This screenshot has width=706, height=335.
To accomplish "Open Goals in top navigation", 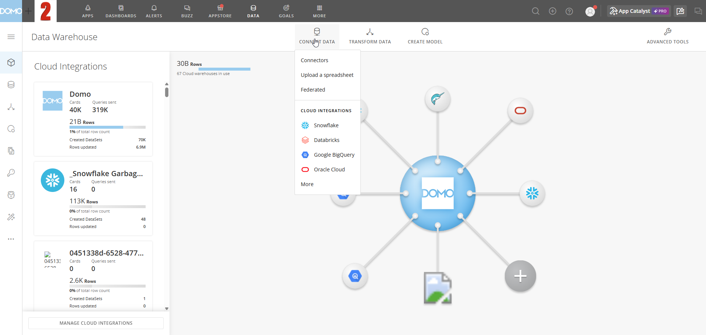I will [286, 11].
